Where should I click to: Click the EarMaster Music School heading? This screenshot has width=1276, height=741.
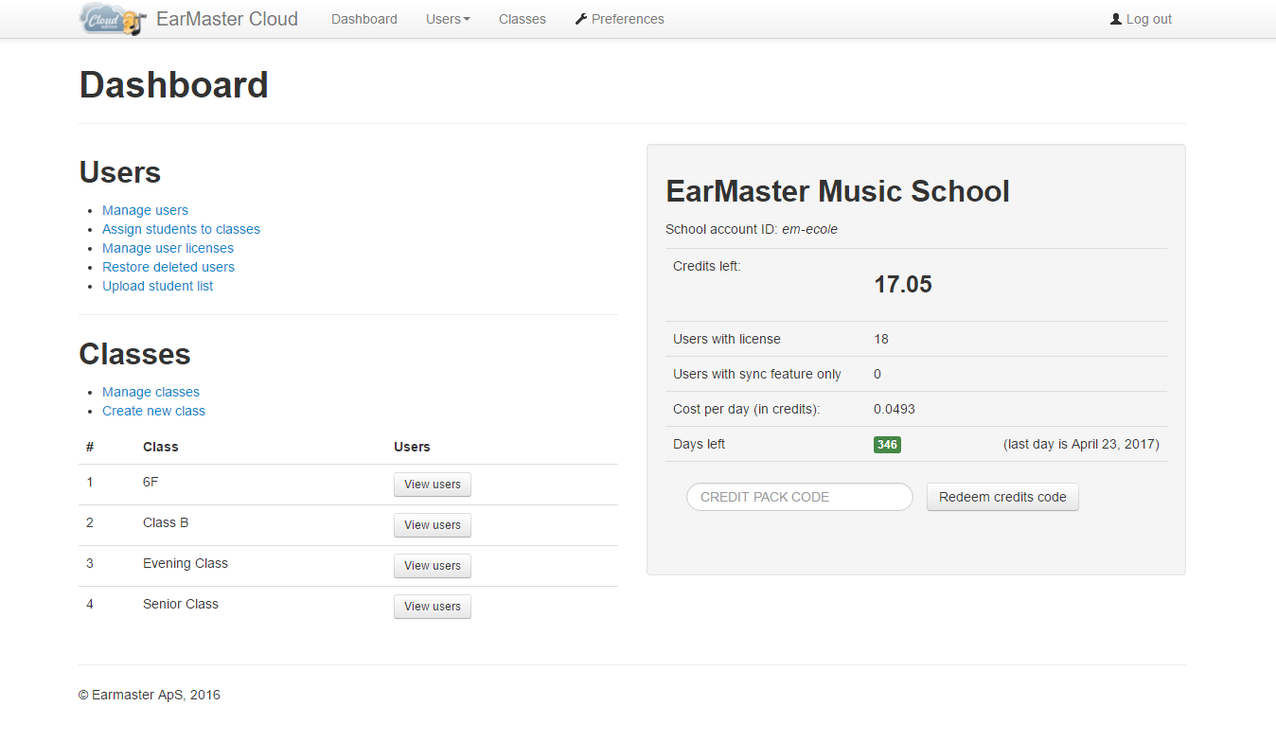838,191
